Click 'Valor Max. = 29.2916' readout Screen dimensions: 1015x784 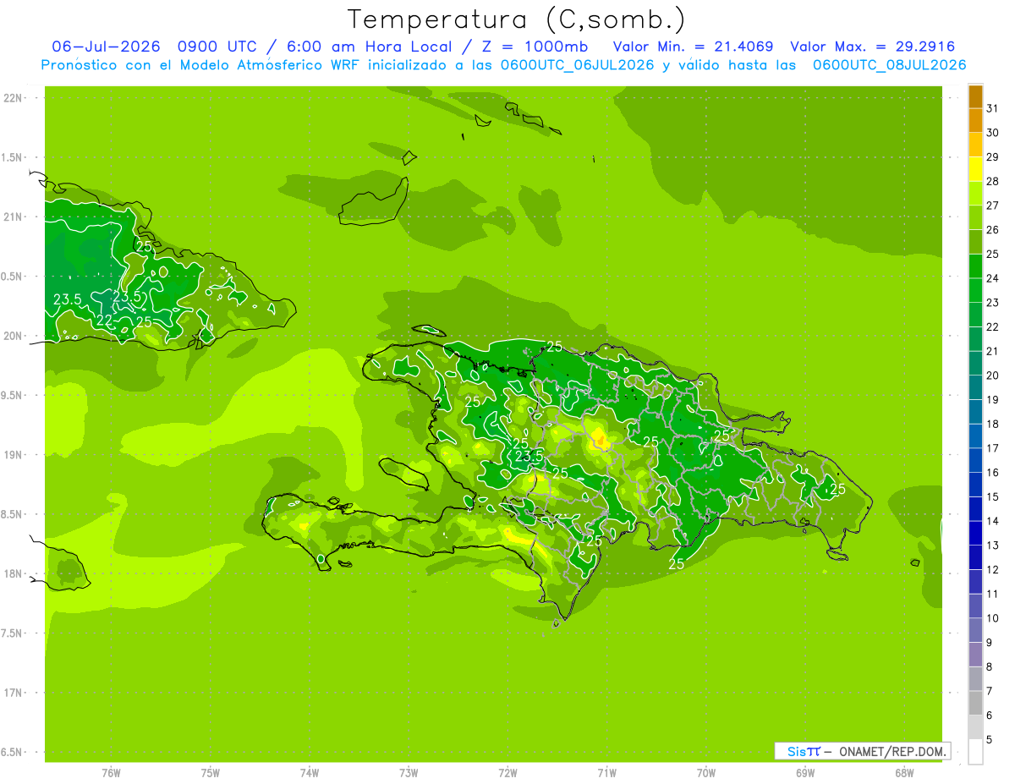pos(873,47)
